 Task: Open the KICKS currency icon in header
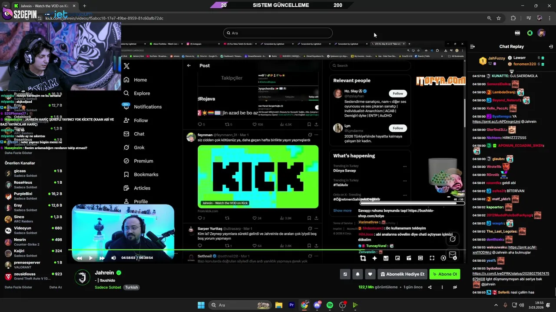pyautogui.click(x=517, y=33)
